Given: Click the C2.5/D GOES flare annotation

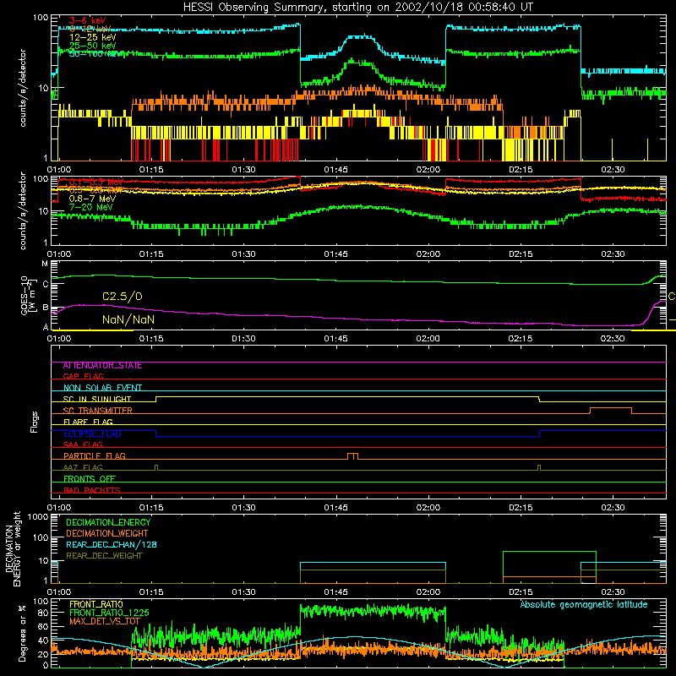Looking at the screenshot, I should 122,297.
